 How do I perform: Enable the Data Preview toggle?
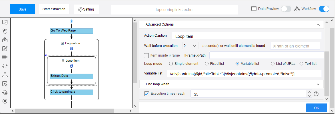[x=286, y=9]
